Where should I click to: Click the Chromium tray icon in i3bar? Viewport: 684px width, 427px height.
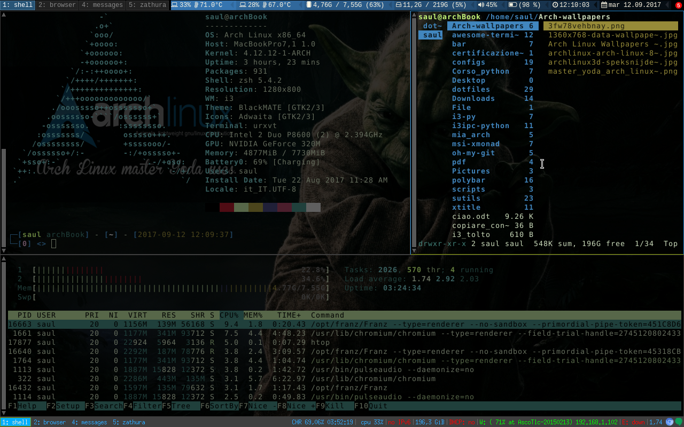click(x=670, y=422)
